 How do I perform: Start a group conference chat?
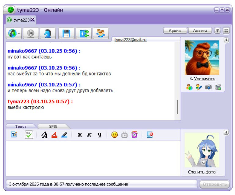click(101, 33)
